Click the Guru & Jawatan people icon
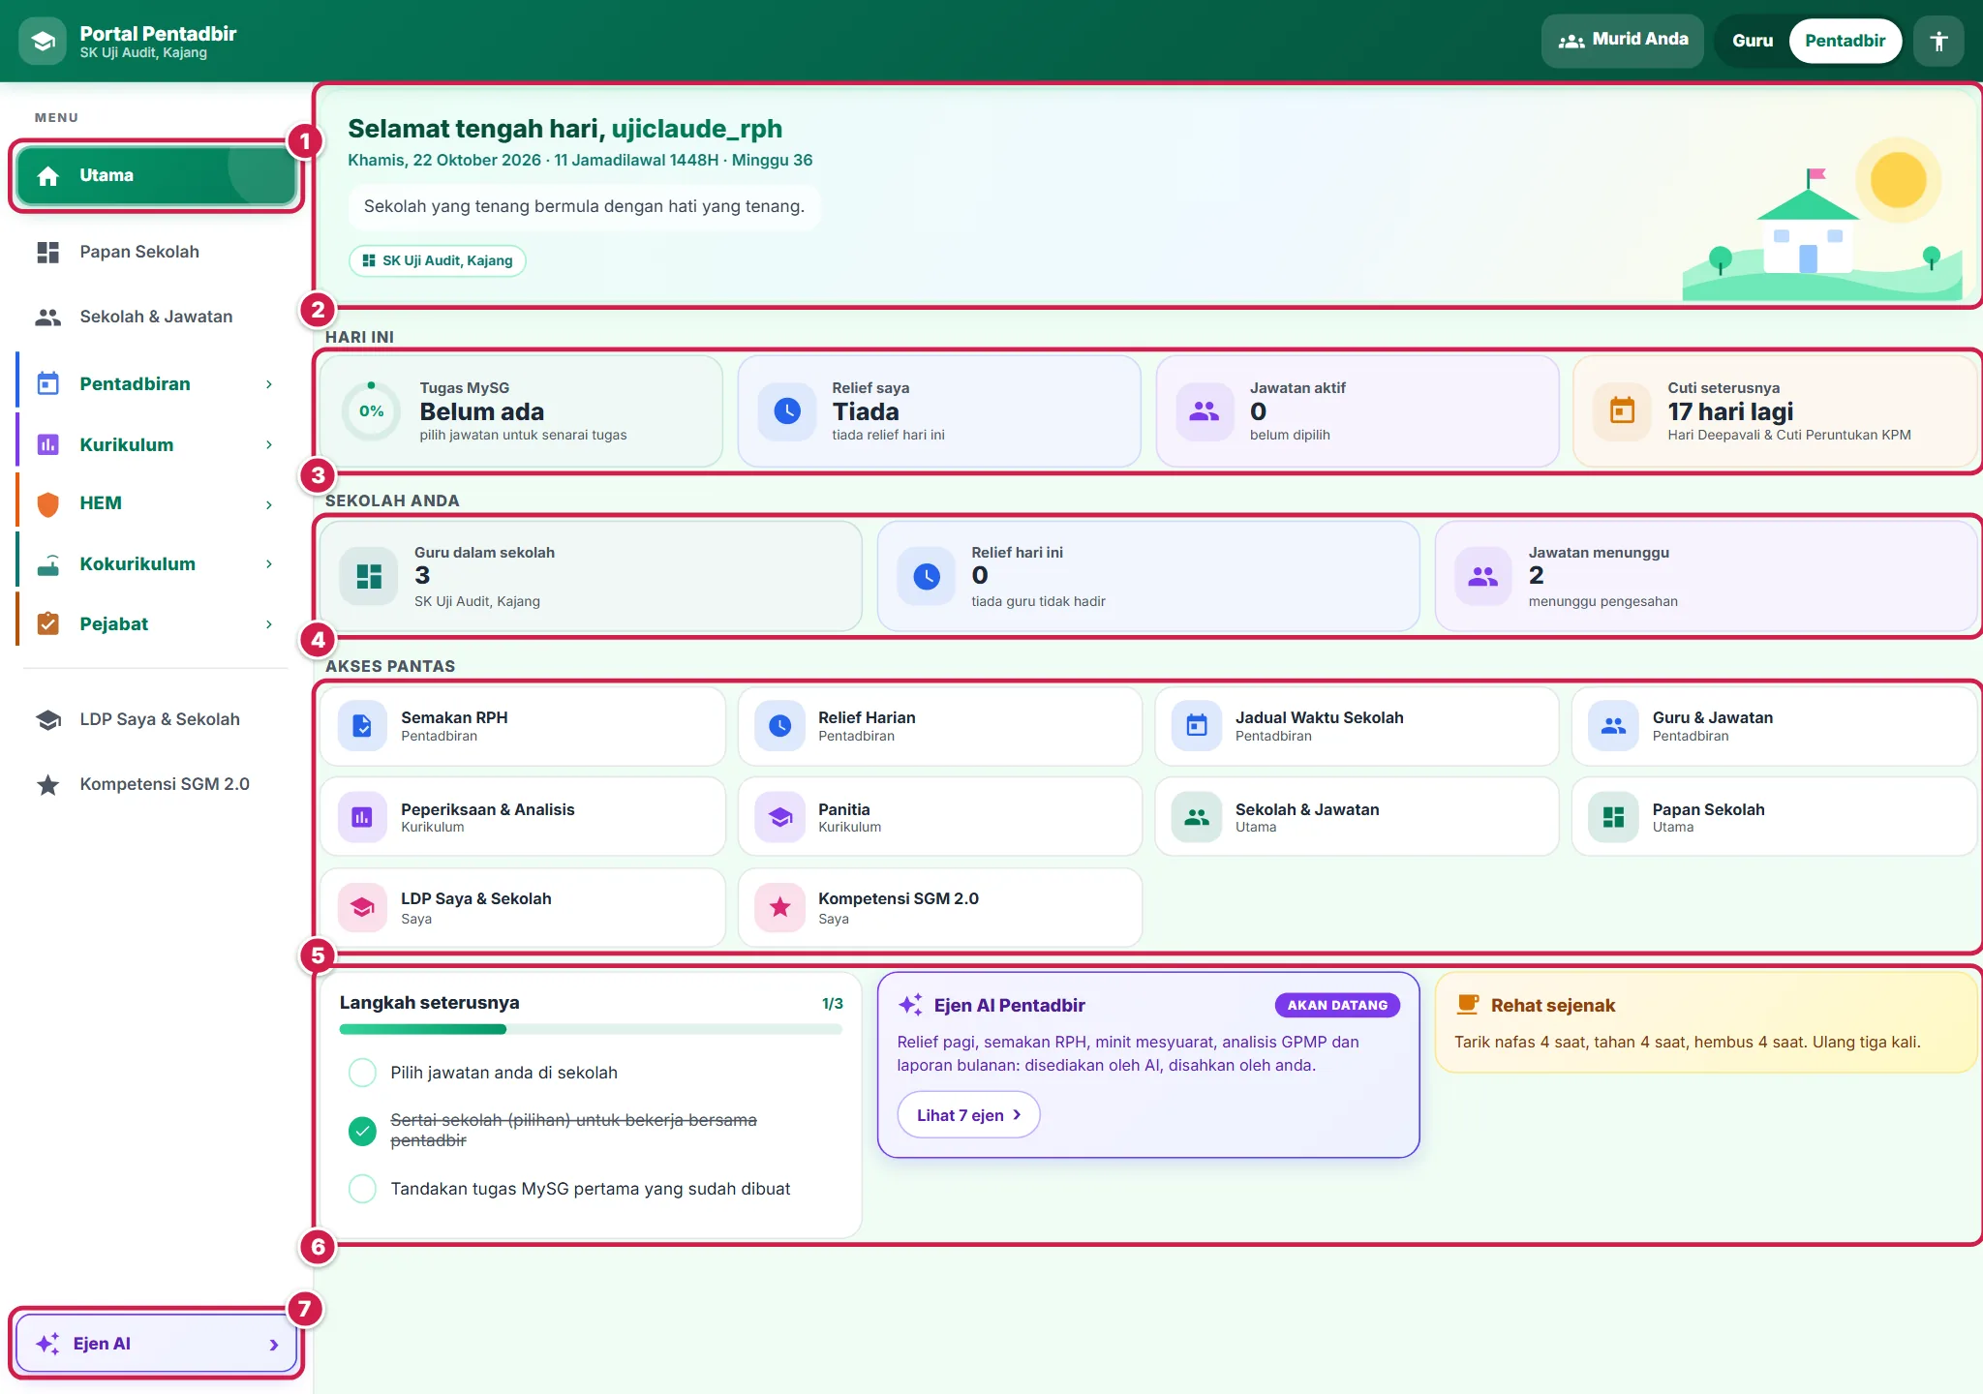Screen dimensions: 1983x1394 click(1613, 725)
